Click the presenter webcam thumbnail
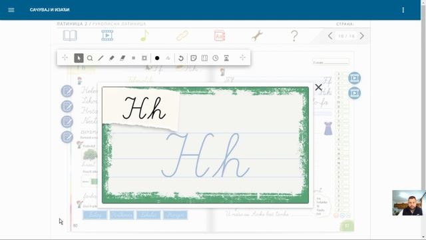This screenshot has height=240, width=426. point(409,203)
